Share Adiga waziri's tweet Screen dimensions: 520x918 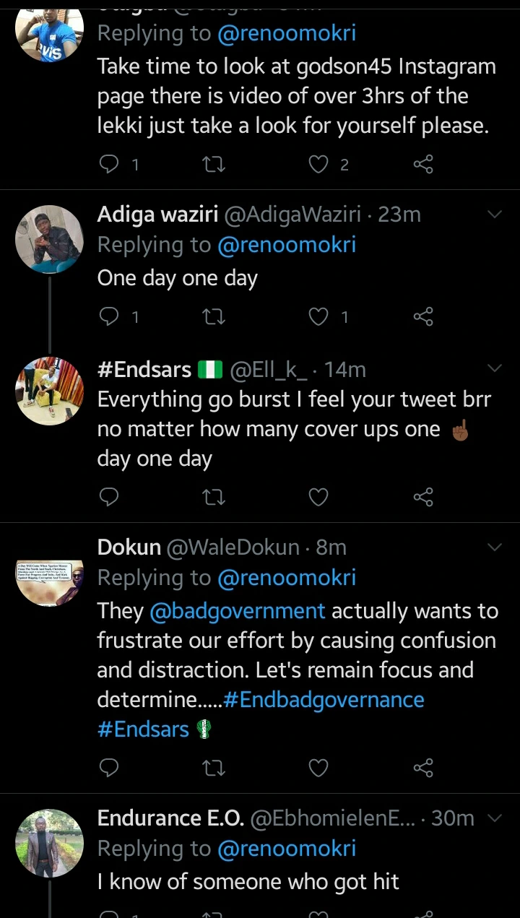[x=423, y=316]
